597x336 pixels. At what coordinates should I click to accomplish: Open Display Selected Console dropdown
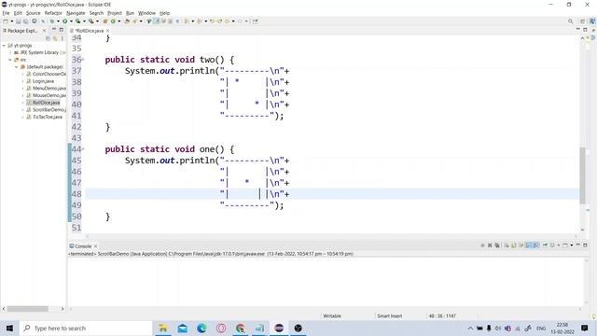(559, 245)
